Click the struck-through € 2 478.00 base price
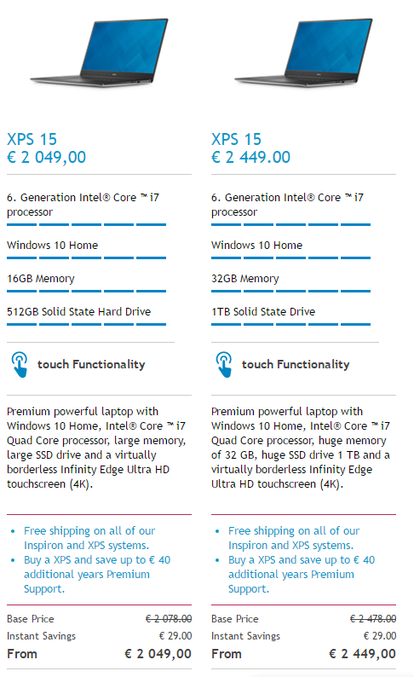This screenshot has height=677, width=414. pos(373,619)
